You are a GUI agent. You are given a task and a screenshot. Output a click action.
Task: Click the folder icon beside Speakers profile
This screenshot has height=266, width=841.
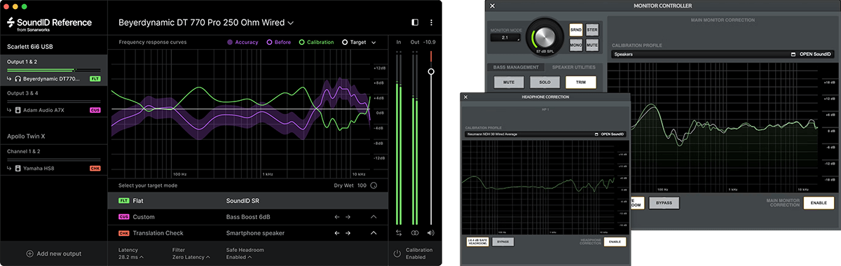793,54
